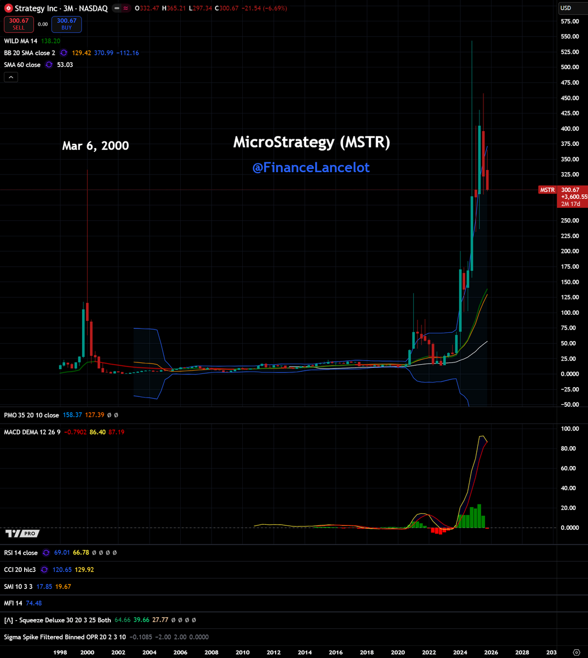Image resolution: width=588 pixels, height=658 pixels.
Task: Select the SMI 10 3 3 indicator legend
Action: 18,587
